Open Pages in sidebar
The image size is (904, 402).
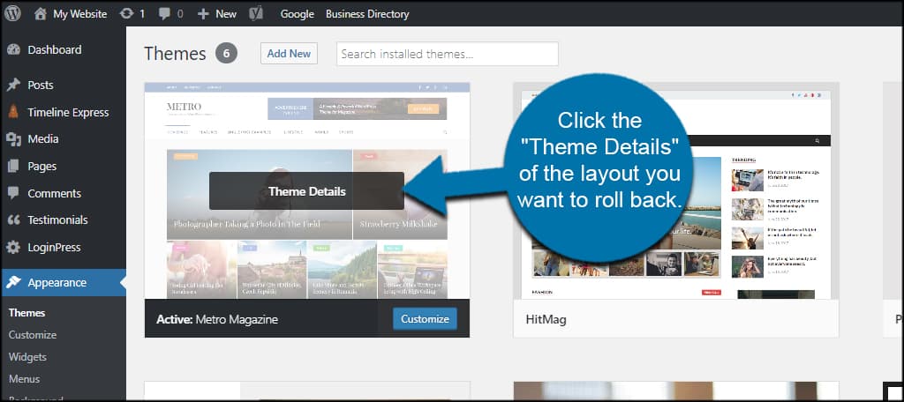(x=42, y=167)
